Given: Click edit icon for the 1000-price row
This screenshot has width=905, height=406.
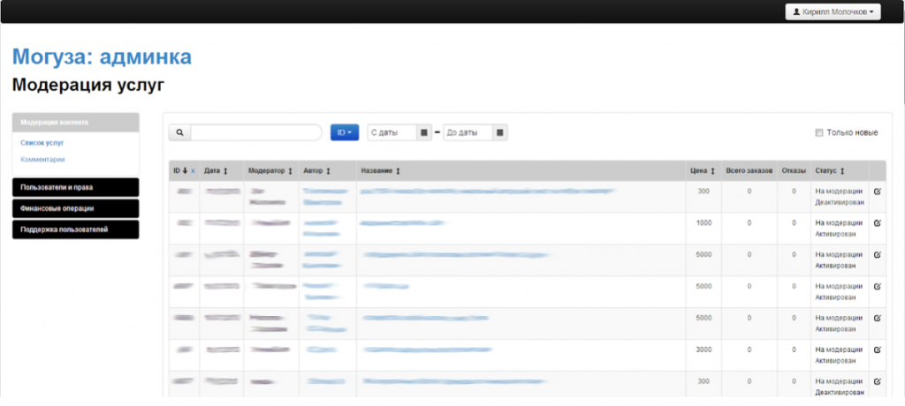Looking at the screenshot, I should [x=877, y=222].
